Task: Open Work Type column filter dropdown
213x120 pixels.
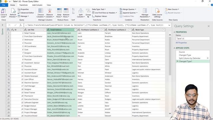Action: [163, 30]
